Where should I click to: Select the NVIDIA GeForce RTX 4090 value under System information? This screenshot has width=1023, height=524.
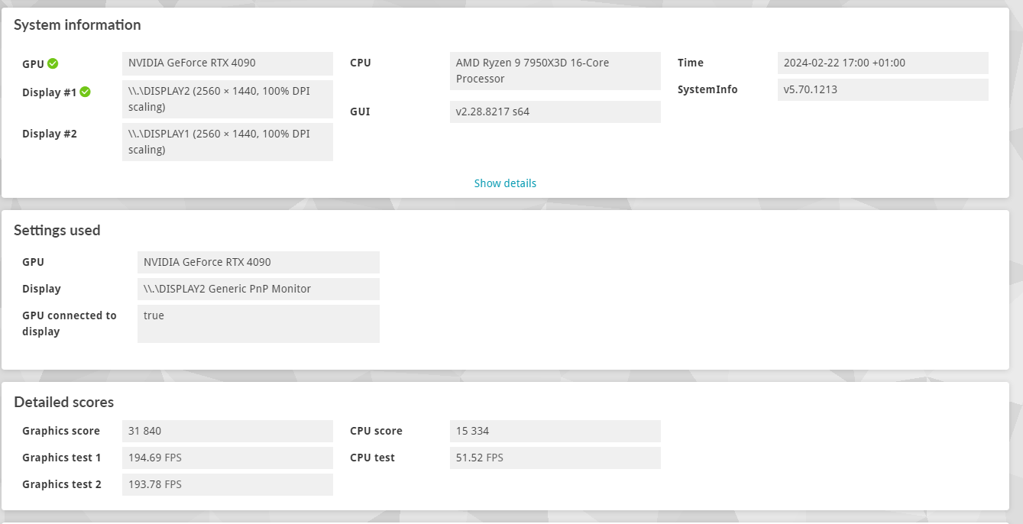tap(228, 63)
